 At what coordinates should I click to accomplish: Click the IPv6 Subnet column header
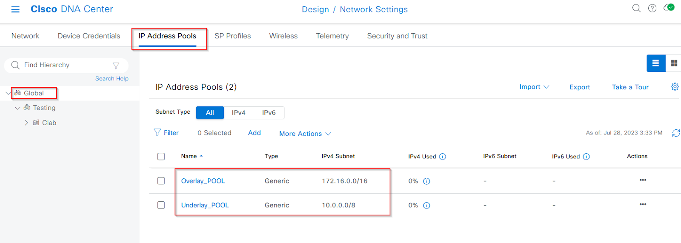pyautogui.click(x=500, y=156)
